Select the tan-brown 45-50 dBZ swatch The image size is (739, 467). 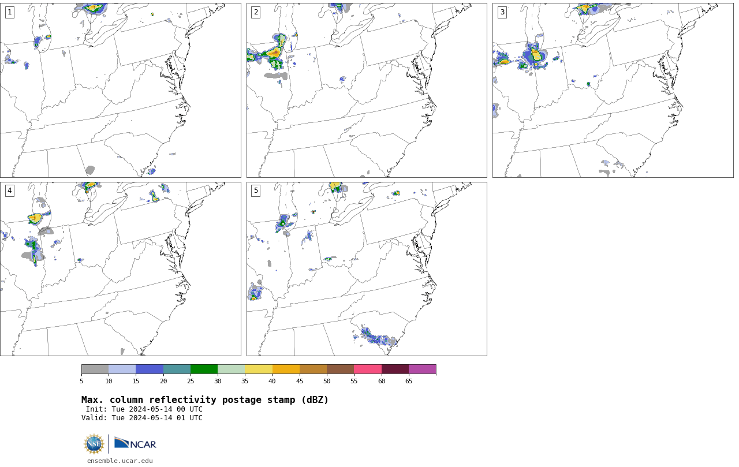click(313, 369)
